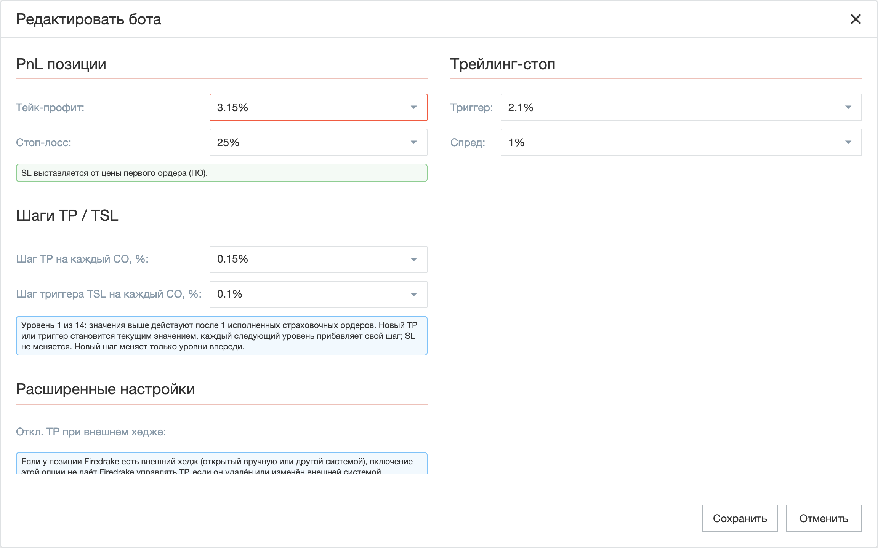Click the Шаги TP / TSL heading

click(x=67, y=215)
